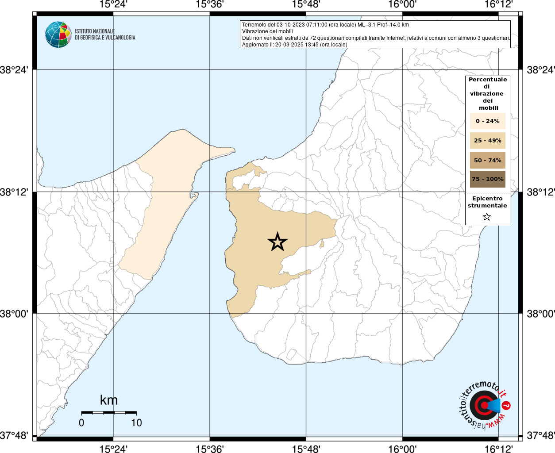Click the epicenter star on the map
Image resolution: width=555 pixels, height=453 pixels.
click(x=277, y=242)
